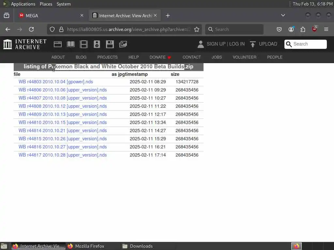
Task: Open the Audio speaker icon
Action: [x=97, y=44]
